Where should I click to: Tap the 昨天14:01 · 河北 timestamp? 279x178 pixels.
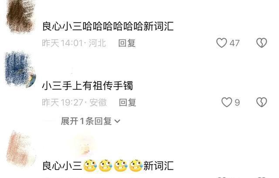(x=74, y=43)
